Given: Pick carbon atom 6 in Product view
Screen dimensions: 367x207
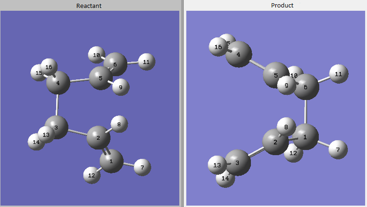Looking at the screenshot, I should click(306, 87).
